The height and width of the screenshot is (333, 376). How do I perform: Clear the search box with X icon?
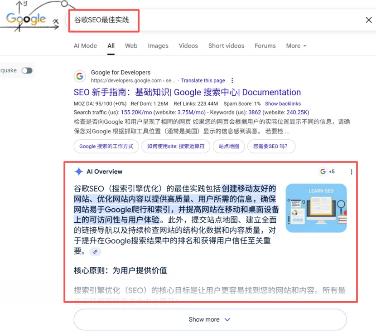pyautogui.click(x=369, y=20)
